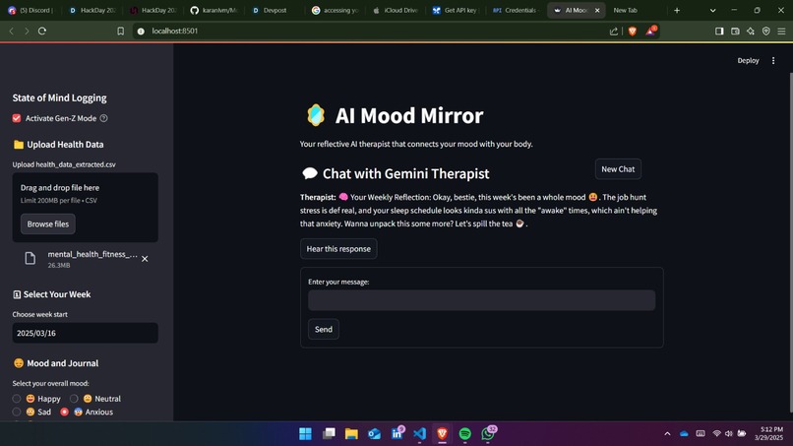The image size is (793, 446).
Task: Send the chat message
Action: (x=324, y=329)
